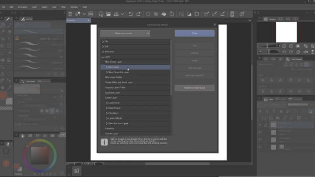The image size is (315, 177).
Task: Open the Layer menu in menu bar
Action: (35, 7)
